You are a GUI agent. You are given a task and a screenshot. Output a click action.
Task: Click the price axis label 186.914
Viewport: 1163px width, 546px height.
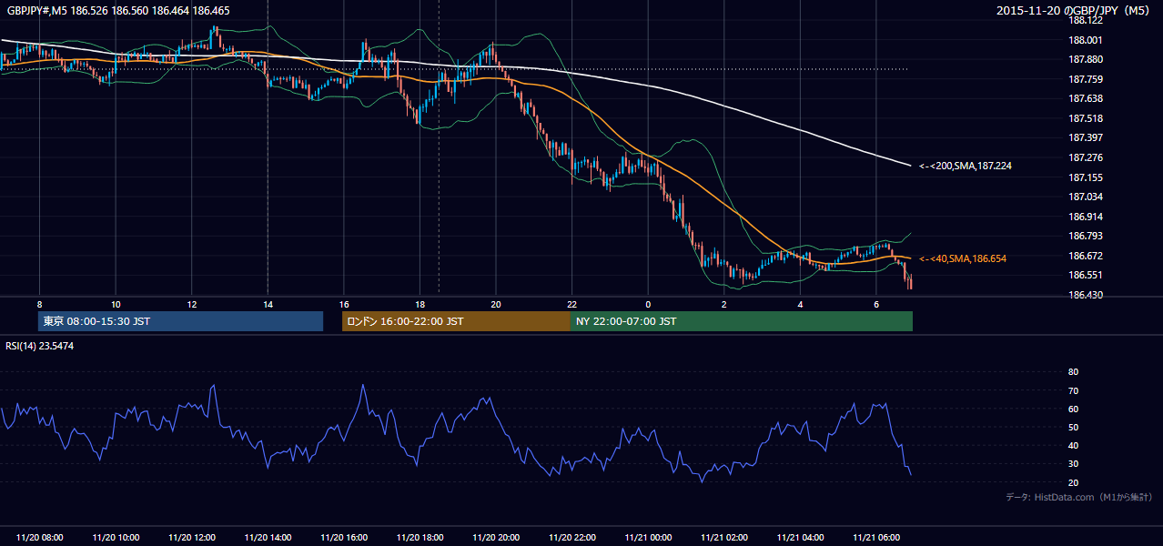click(1087, 217)
